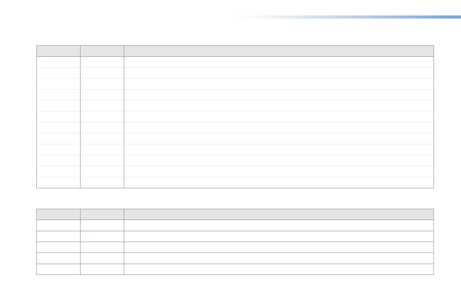The height and width of the screenshot is (307, 461).
Task: Click last row's first cell in upper table
Action: pyautogui.click(x=58, y=182)
